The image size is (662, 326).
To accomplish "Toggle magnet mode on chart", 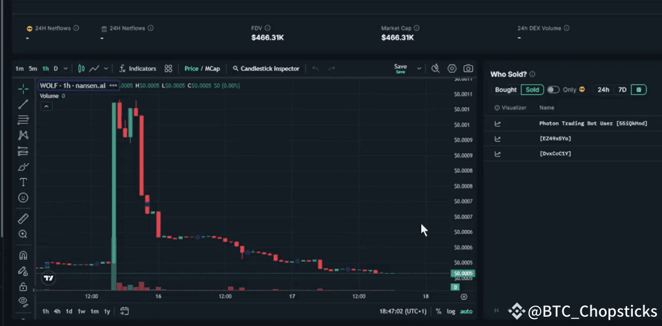I will pyautogui.click(x=23, y=255).
